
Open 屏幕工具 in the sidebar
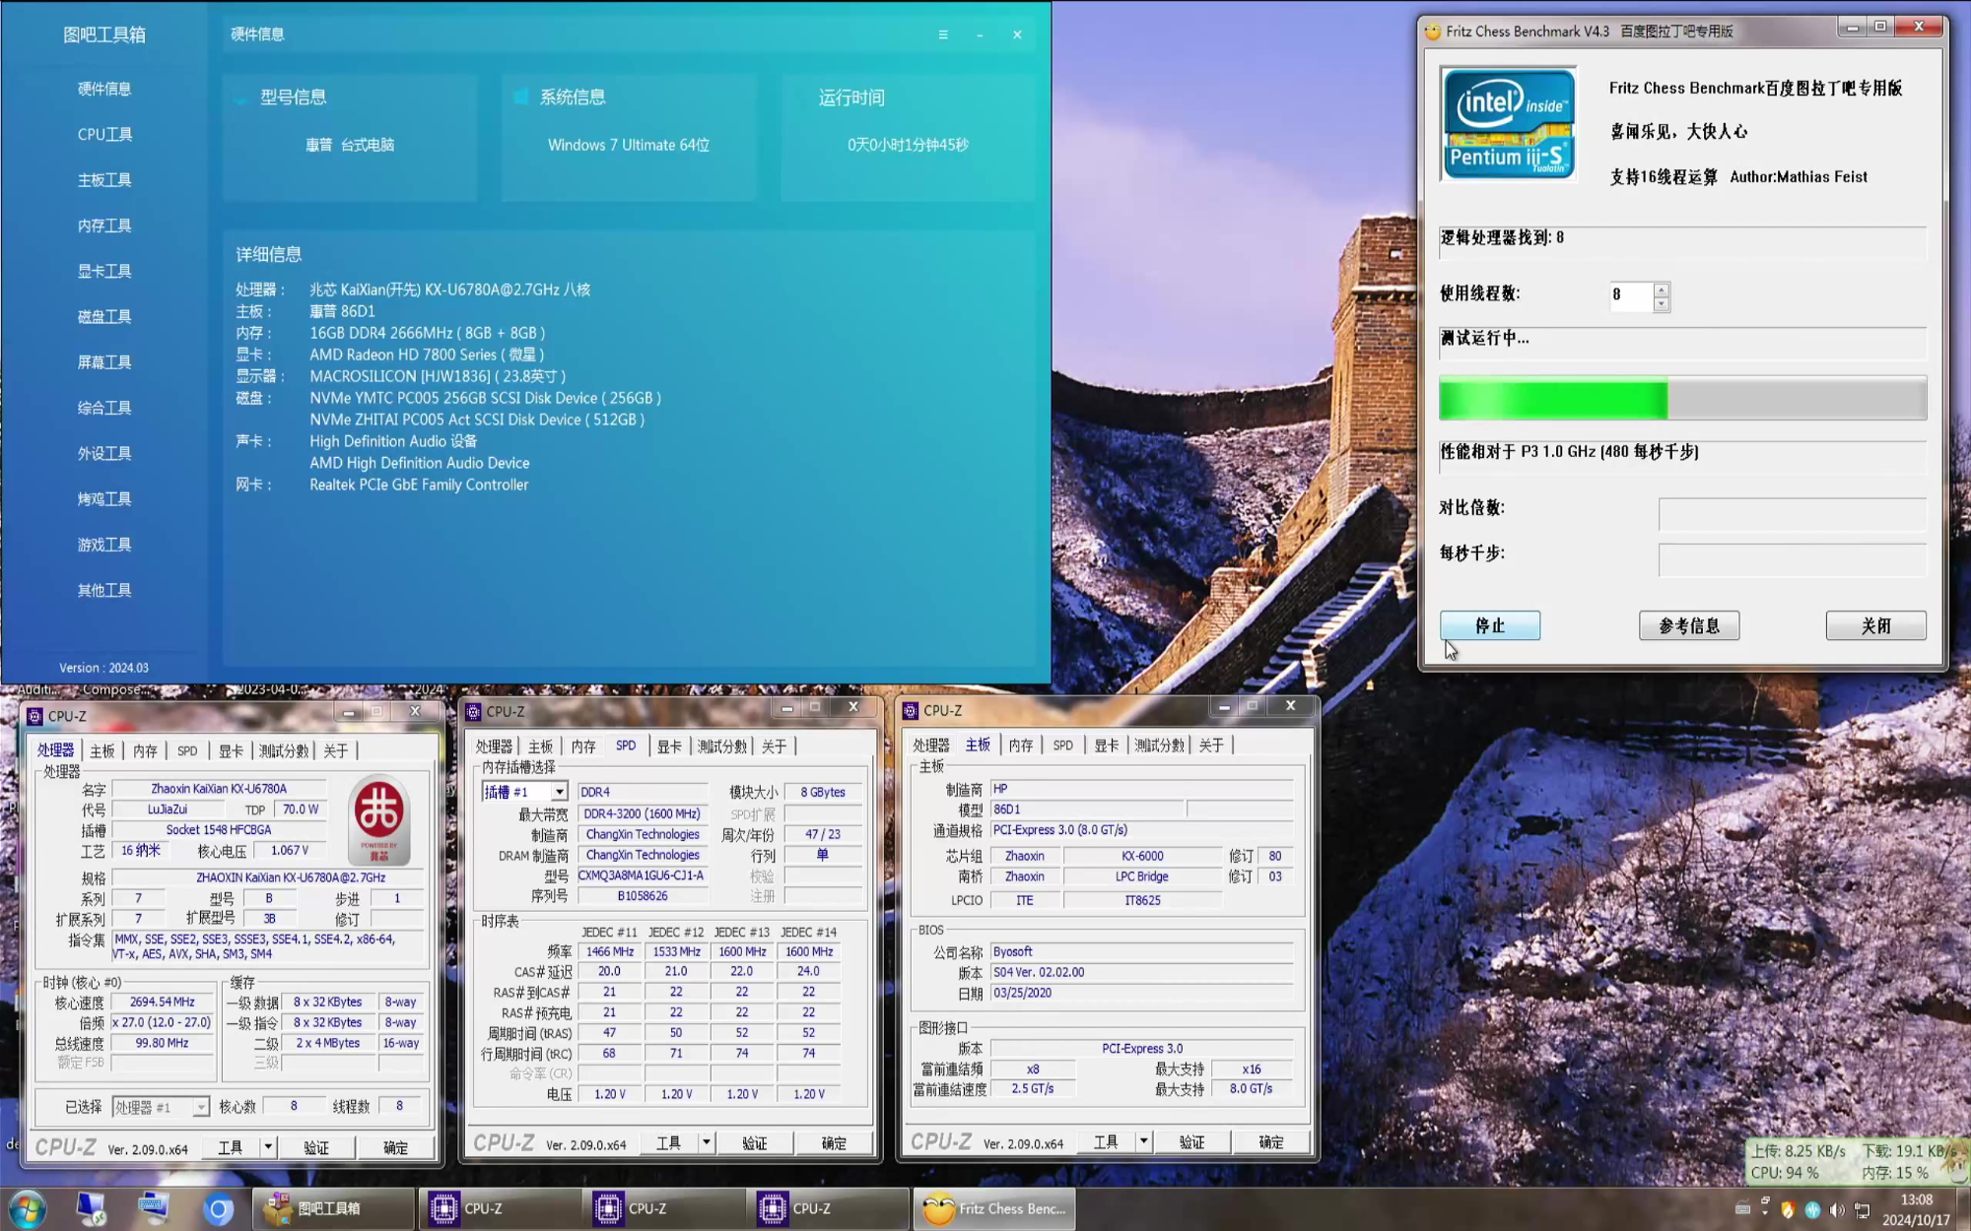click(104, 362)
